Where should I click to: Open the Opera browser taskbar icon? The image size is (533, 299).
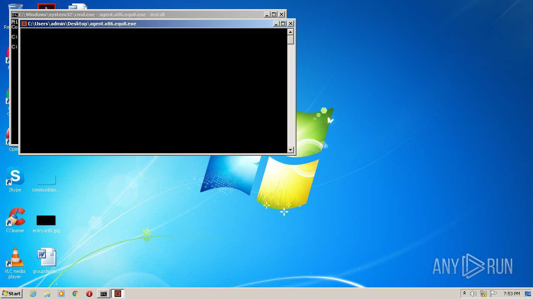(89, 294)
